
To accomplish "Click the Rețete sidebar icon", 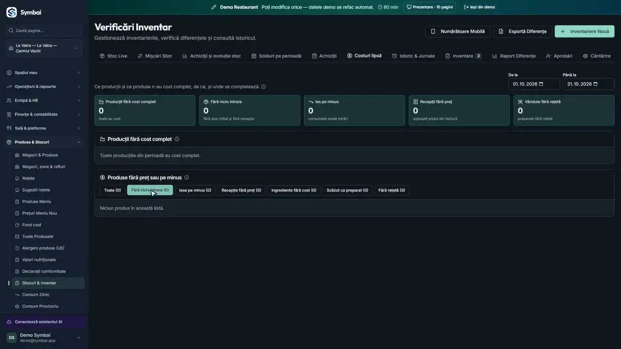I will coord(17,178).
